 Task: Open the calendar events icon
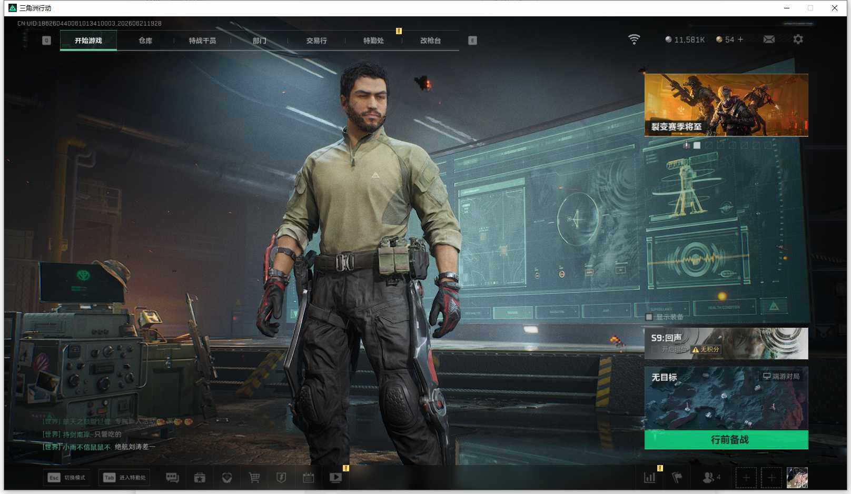tap(309, 478)
